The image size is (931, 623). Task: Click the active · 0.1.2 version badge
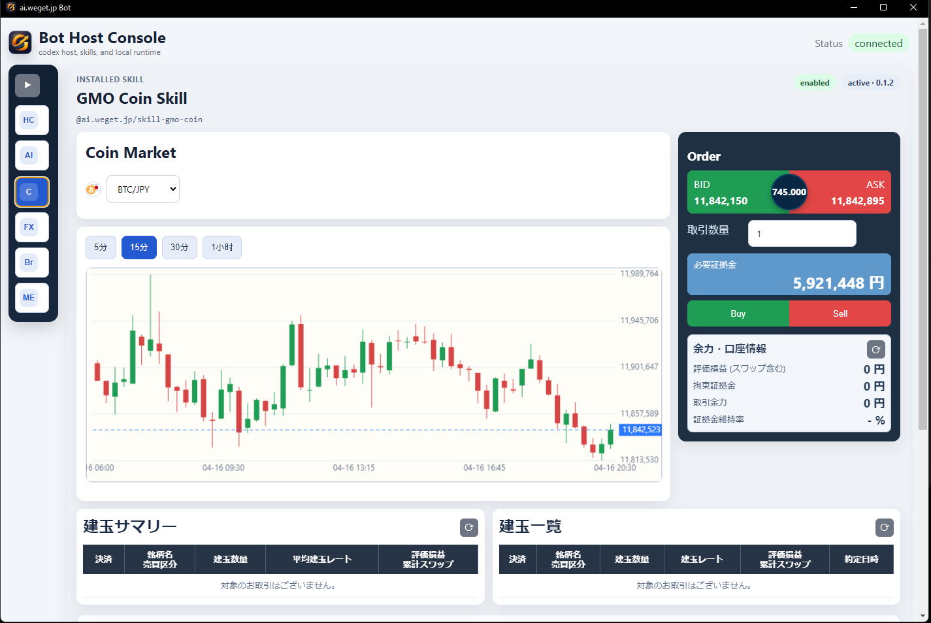(x=870, y=83)
